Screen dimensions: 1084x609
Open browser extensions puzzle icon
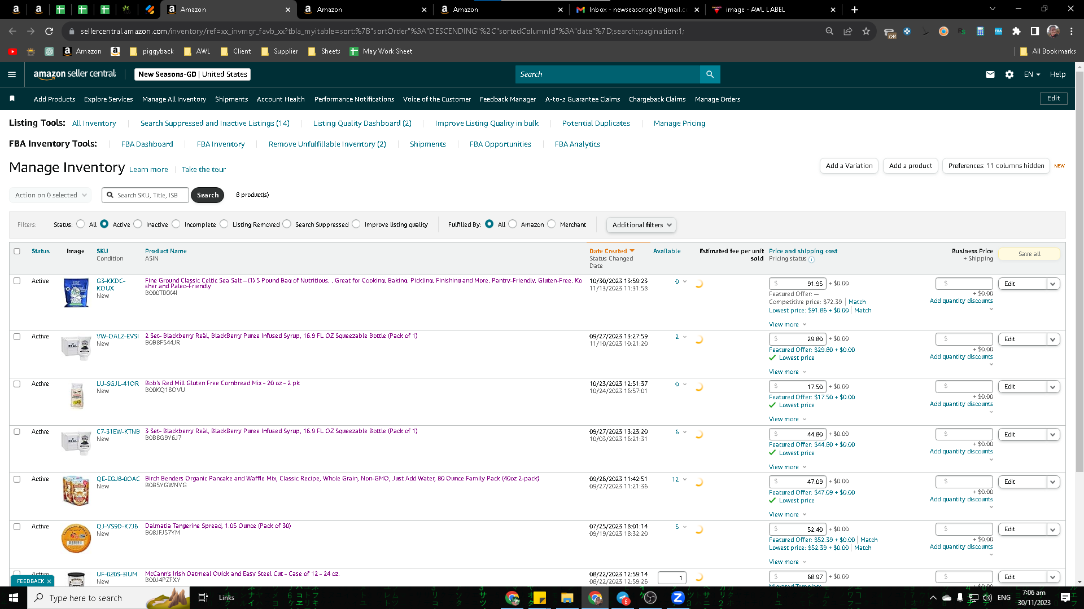click(1016, 32)
